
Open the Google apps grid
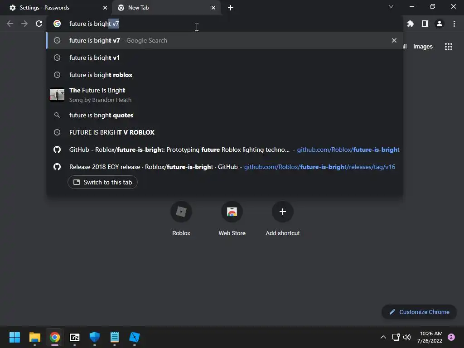point(448,47)
